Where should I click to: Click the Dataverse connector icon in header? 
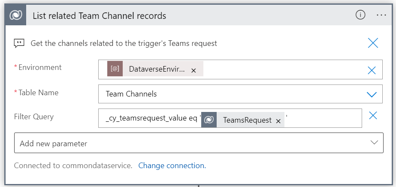[x=15, y=15]
